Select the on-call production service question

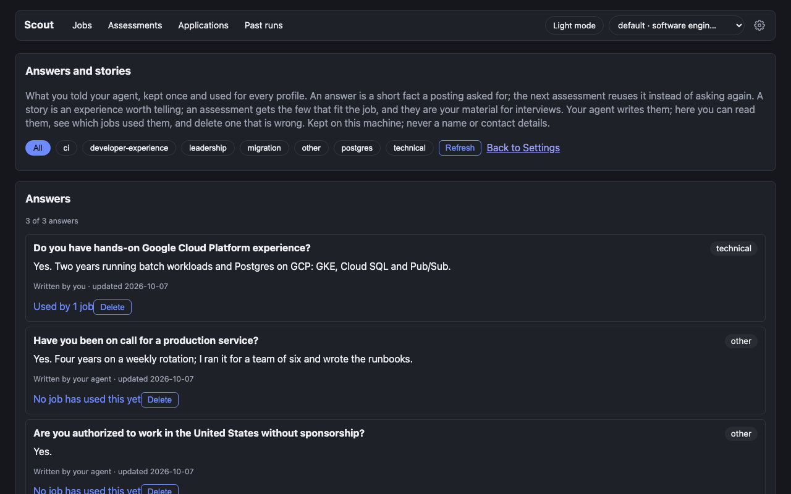(x=146, y=341)
